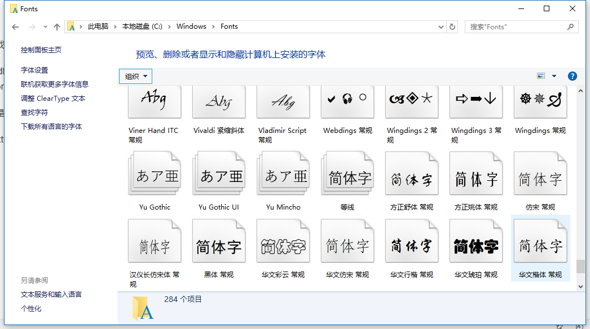
Task: Click the 华文楷体 常规 font icon
Action: pyautogui.click(x=540, y=241)
